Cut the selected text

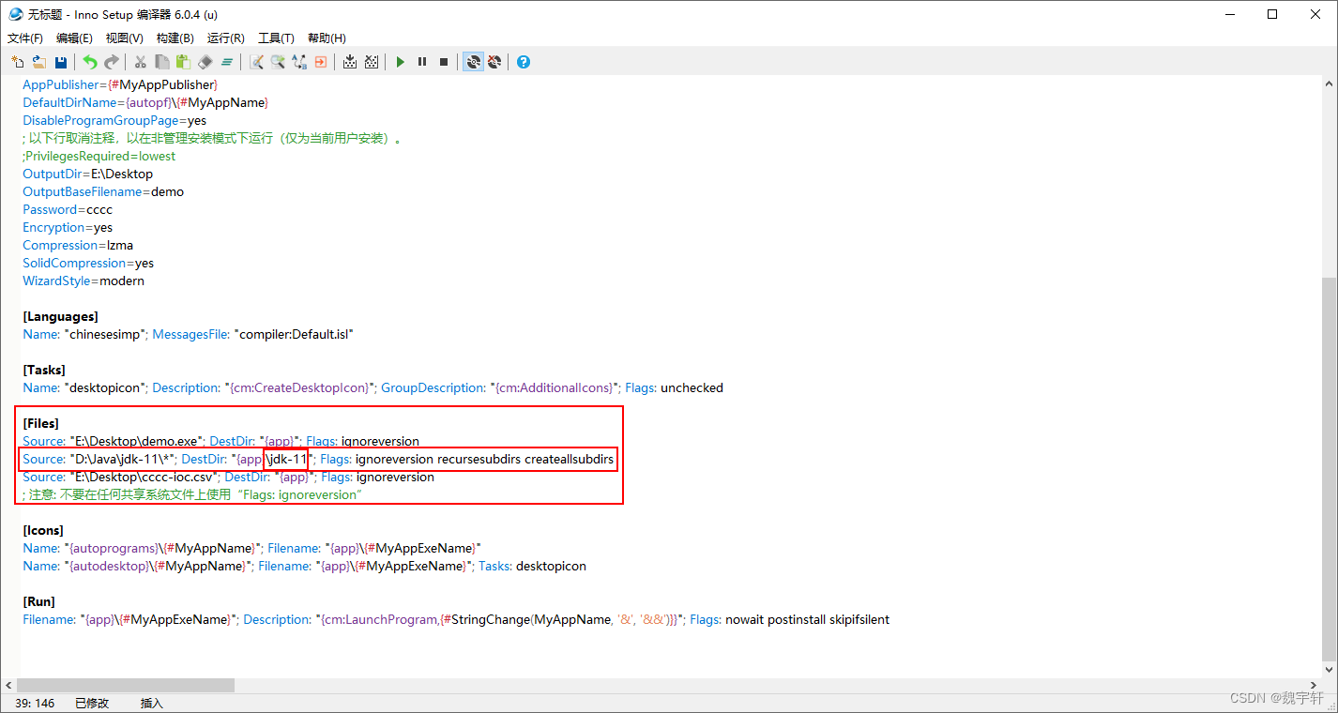tap(139, 62)
